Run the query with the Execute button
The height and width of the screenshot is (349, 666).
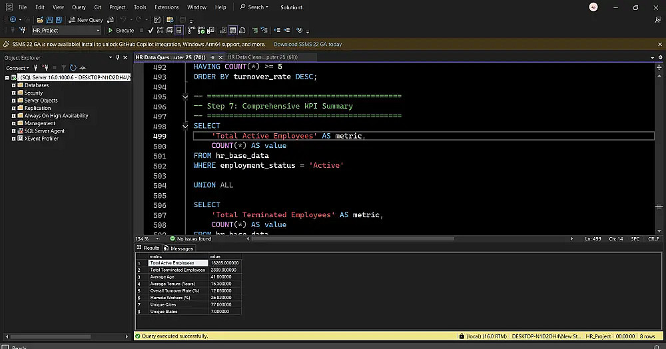(x=121, y=31)
